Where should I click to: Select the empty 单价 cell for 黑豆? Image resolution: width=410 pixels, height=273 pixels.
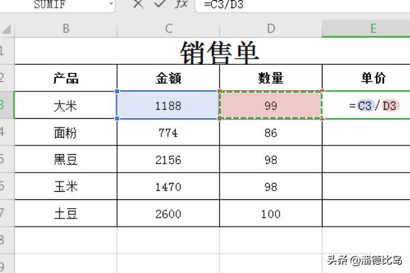(x=366, y=159)
